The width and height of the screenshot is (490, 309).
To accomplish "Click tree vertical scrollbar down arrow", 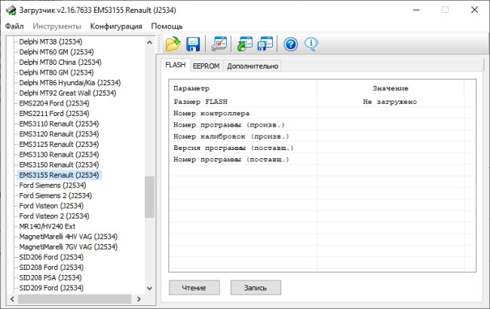I will click(x=150, y=289).
